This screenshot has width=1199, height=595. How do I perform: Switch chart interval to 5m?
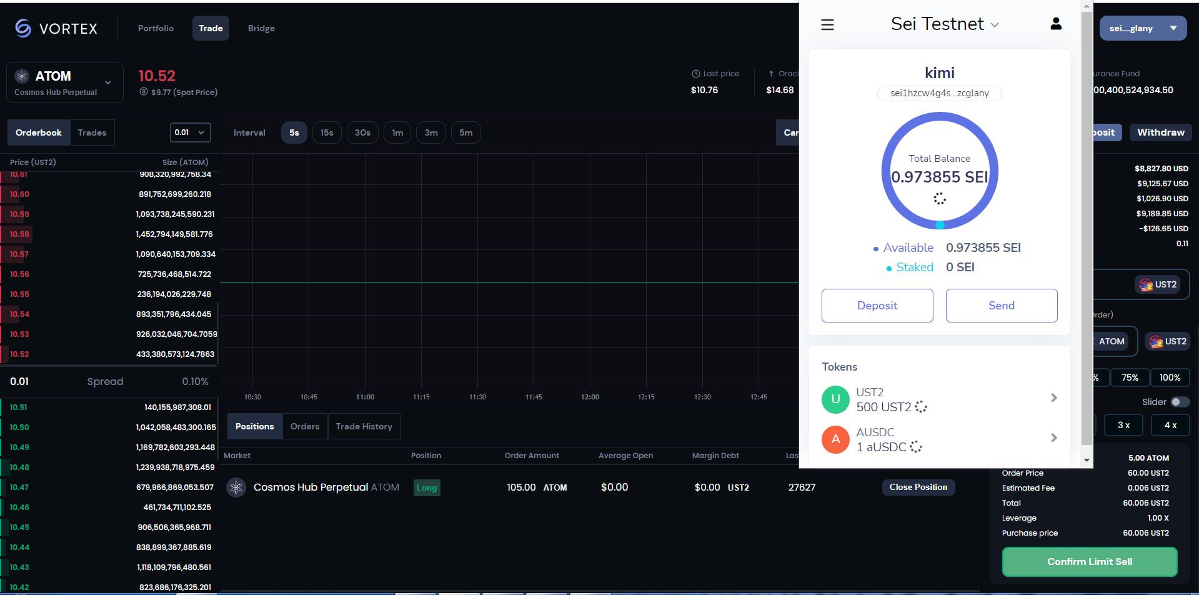tap(466, 132)
